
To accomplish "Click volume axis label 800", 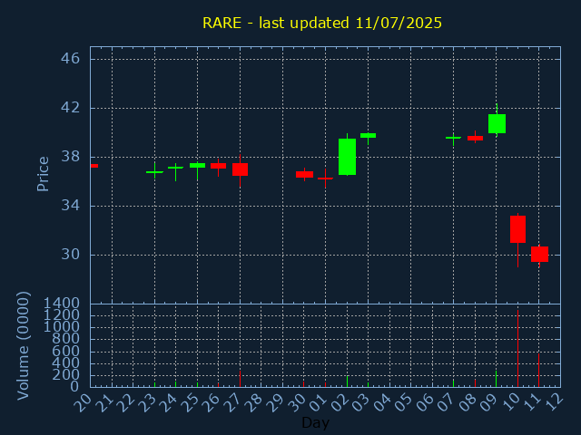I will pos(66,339).
